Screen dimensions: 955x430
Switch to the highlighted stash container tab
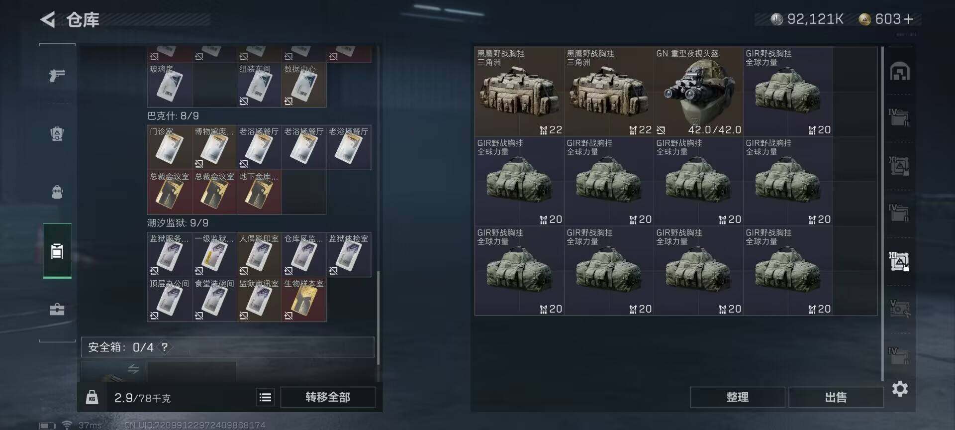tap(900, 261)
